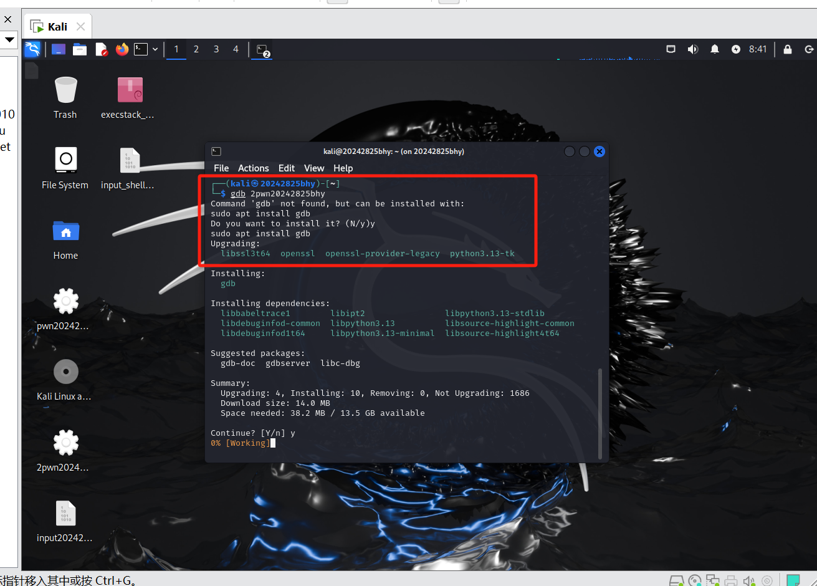This screenshot has height=586, width=817.
Task: Click the VM printer status icon
Action: [731, 580]
